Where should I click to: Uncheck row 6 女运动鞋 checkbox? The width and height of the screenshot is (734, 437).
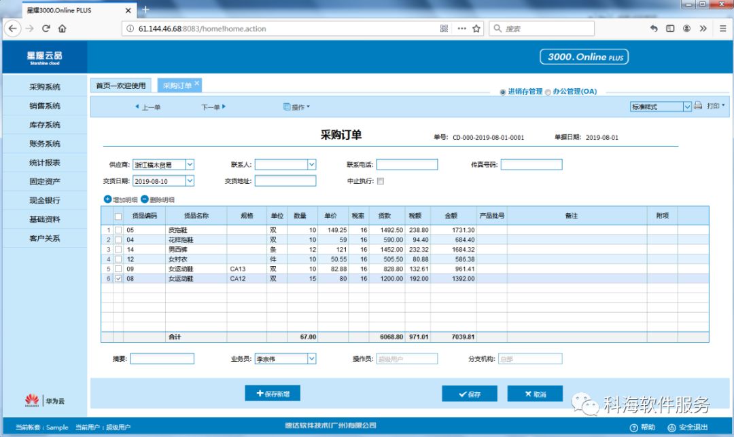(119, 278)
